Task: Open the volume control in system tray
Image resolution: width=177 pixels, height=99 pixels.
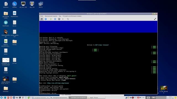Action: tap(140, 98)
